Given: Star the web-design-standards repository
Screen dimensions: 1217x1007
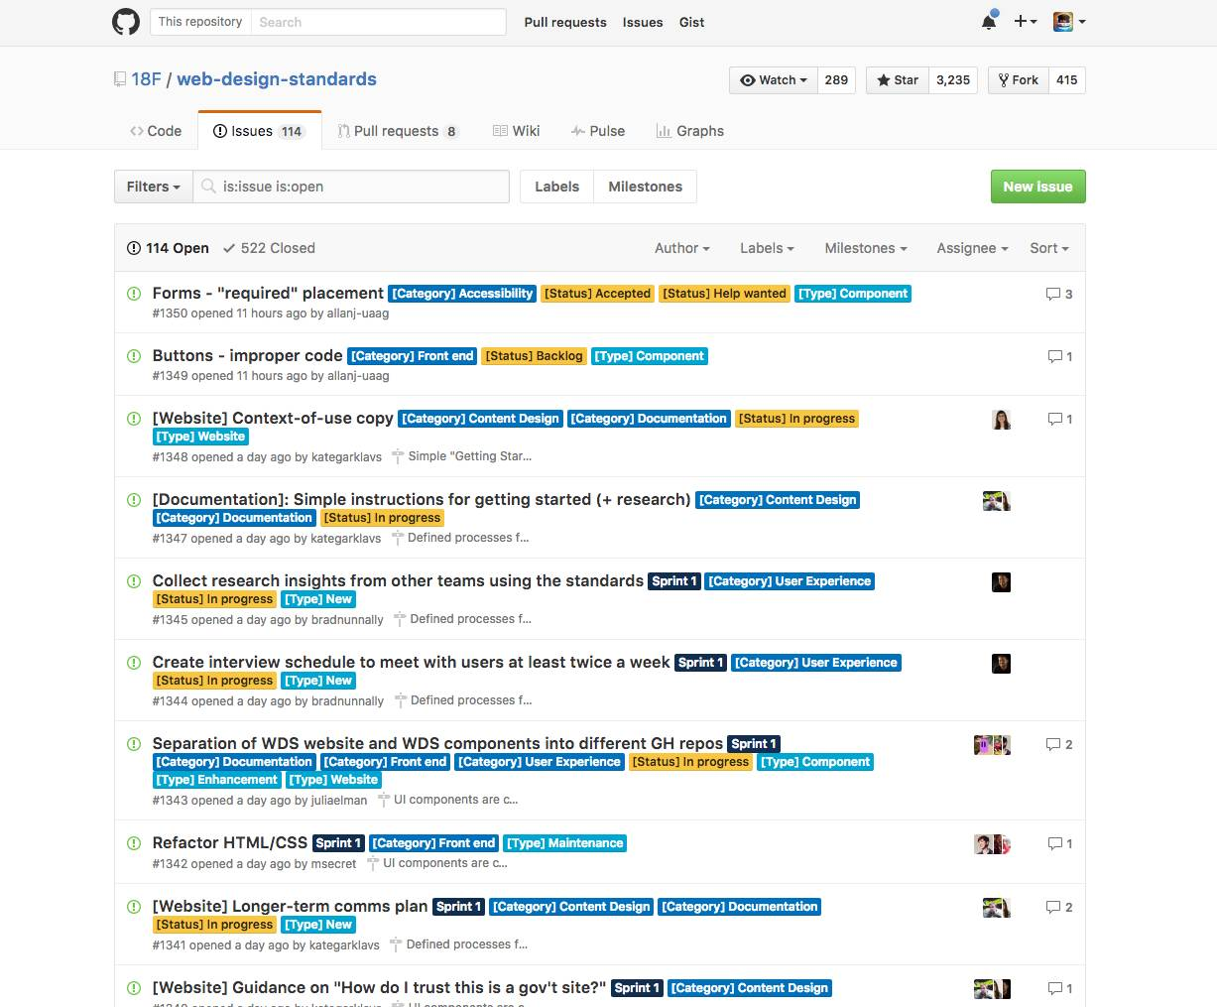Looking at the screenshot, I should pyautogui.click(x=897, y=80).
